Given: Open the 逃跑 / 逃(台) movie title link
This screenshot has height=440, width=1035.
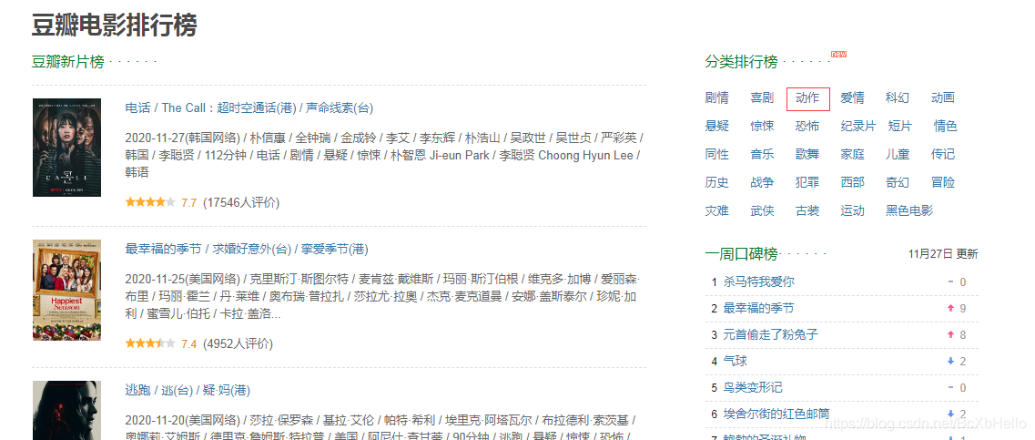Looking at the screenshot, I should tap(188, 390).
